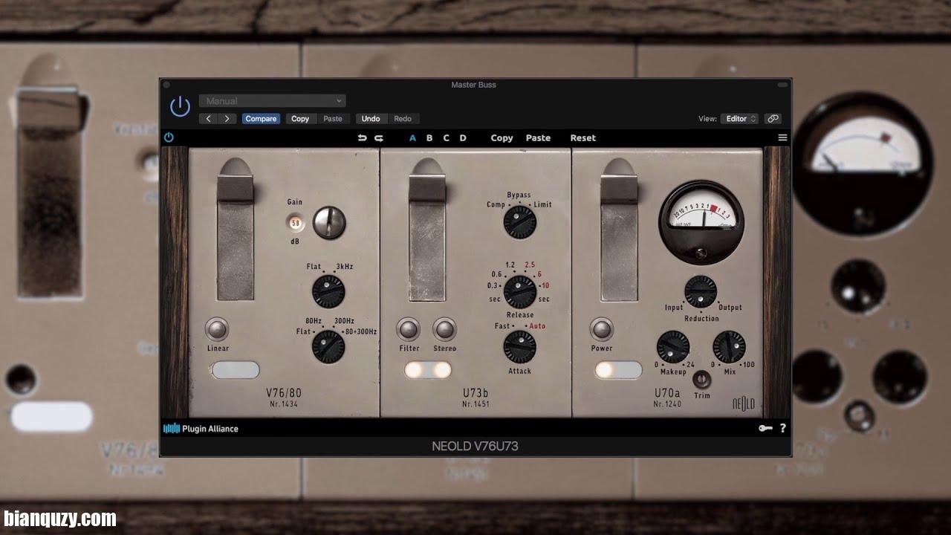The image size is (951, 535).
Task: Toggle the U70a Power switch
Action: 601,328
